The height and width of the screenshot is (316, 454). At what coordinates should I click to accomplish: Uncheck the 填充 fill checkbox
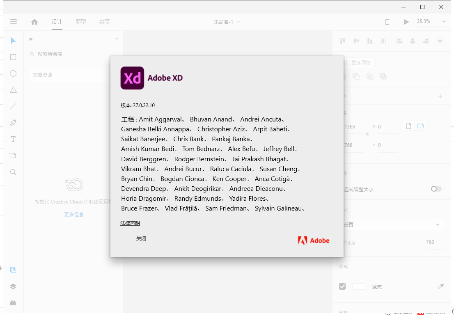(x=342, y=286)
